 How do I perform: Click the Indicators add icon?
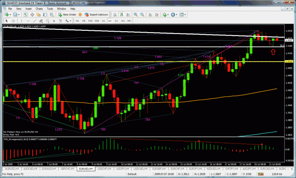click(164, 15)
